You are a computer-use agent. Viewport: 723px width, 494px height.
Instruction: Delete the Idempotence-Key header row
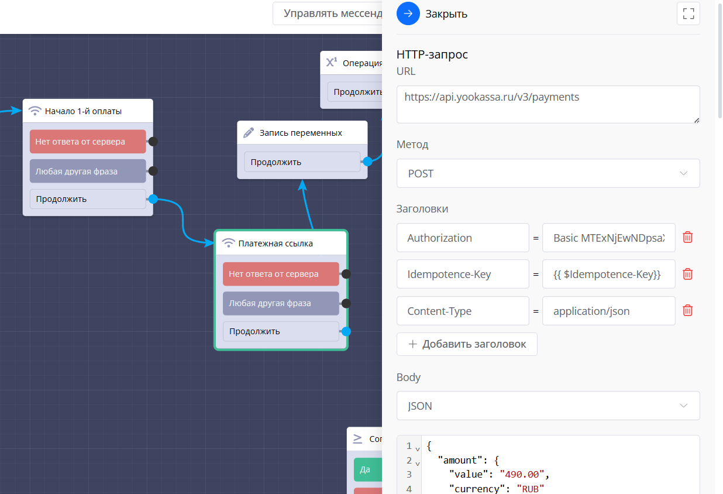click(688, 274)
